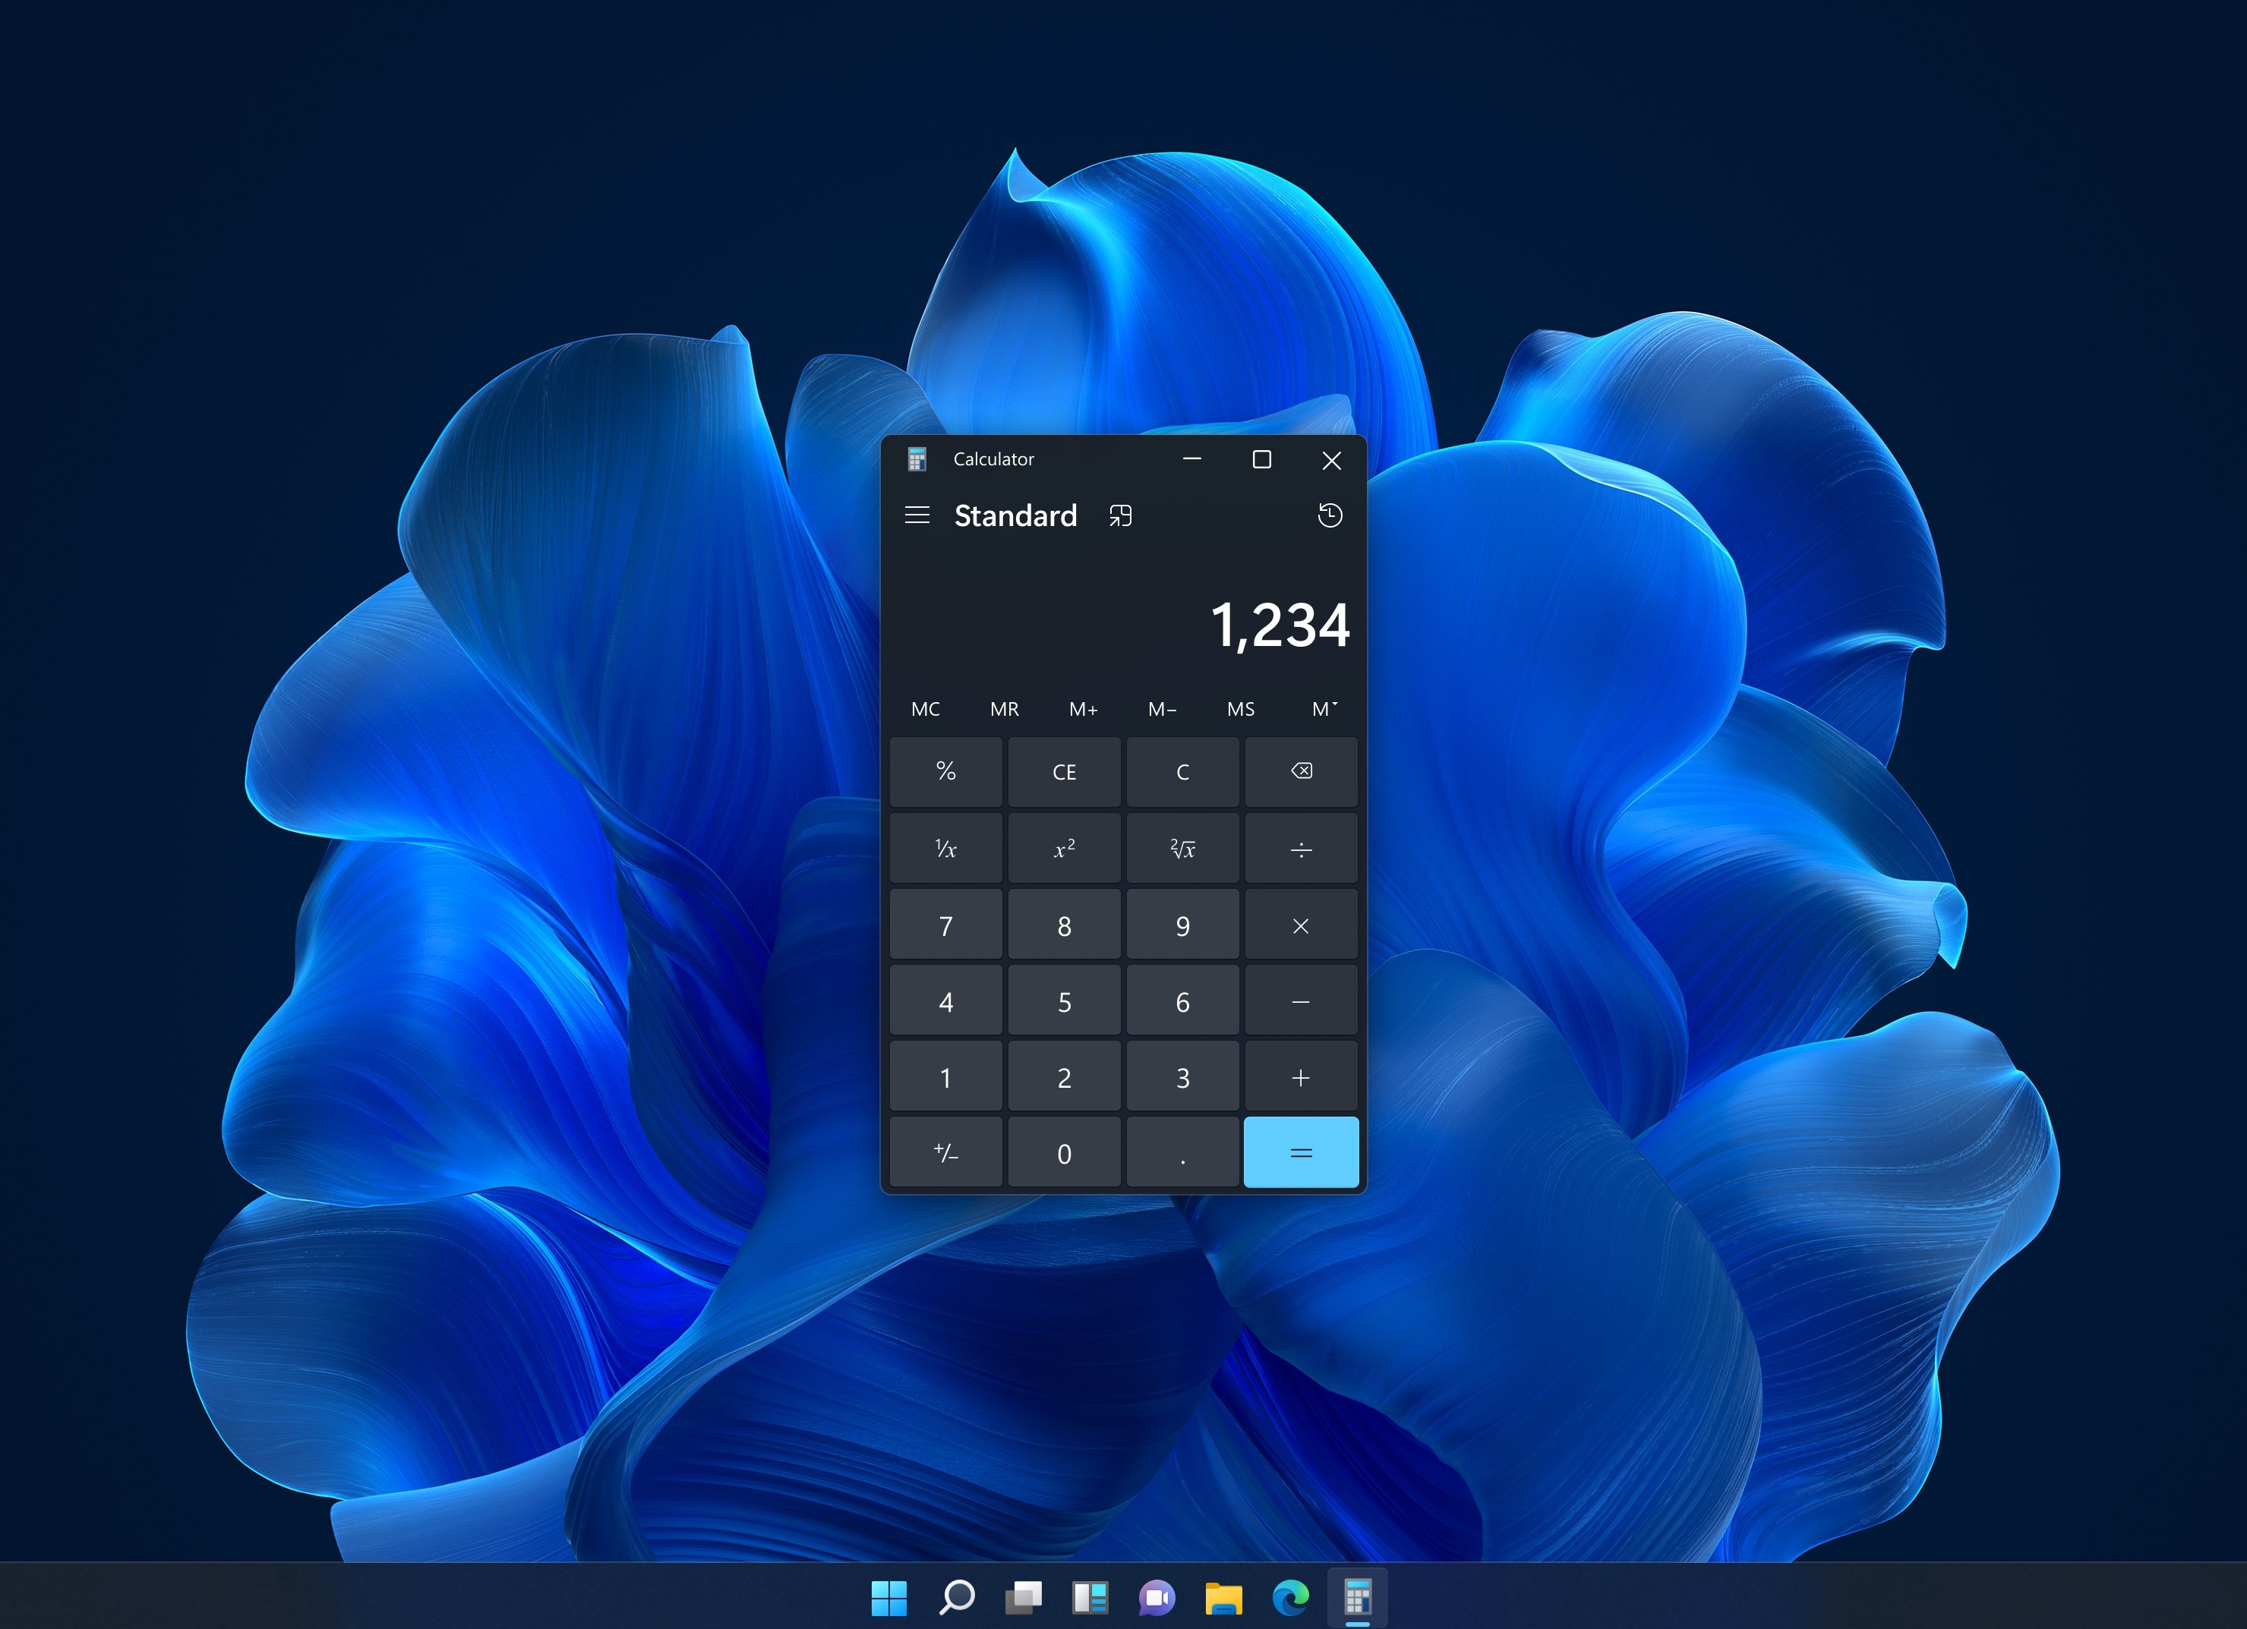2247x1629 pixels.
Task: Tap the number 7 key
Action: tap(946, 924)
